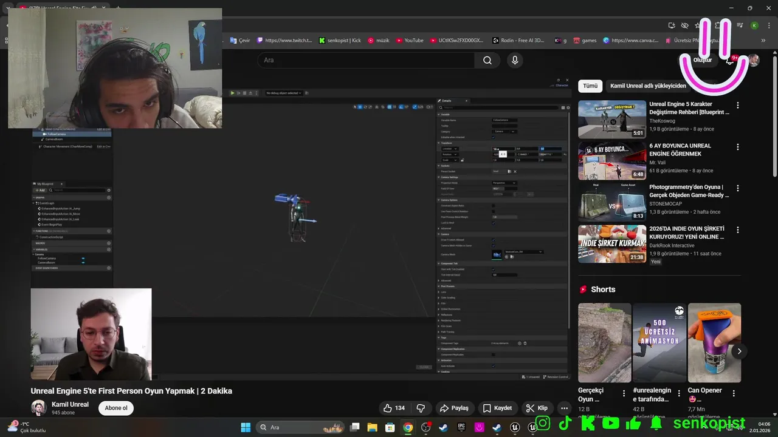Open menu of the #unrealengine short
Screen dimensions: 778x437
pyautogui.click(x=679, y=393)
